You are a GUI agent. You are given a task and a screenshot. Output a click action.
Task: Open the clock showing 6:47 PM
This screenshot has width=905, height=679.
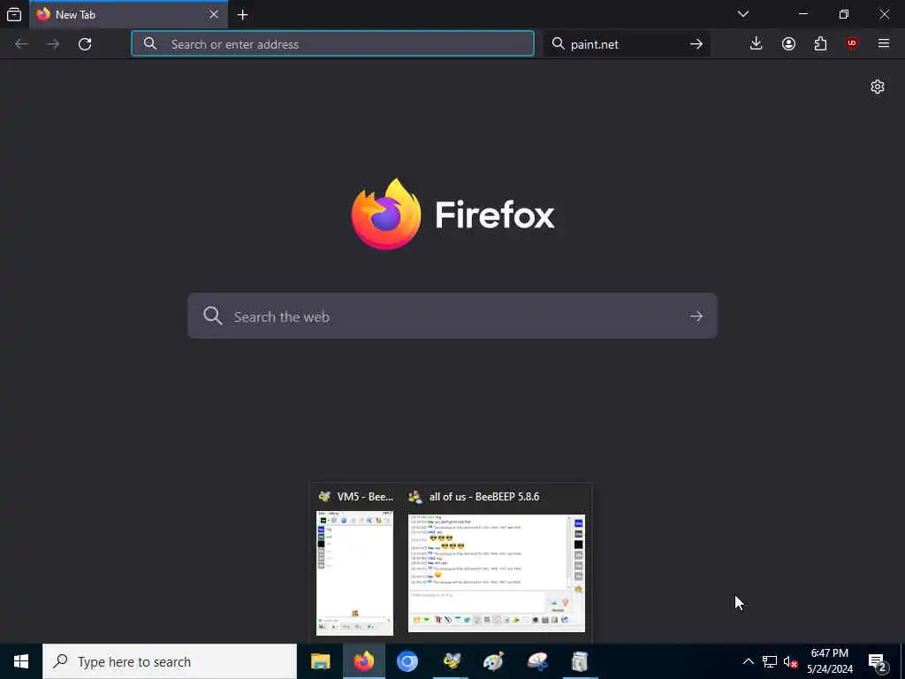click(829, 661)
